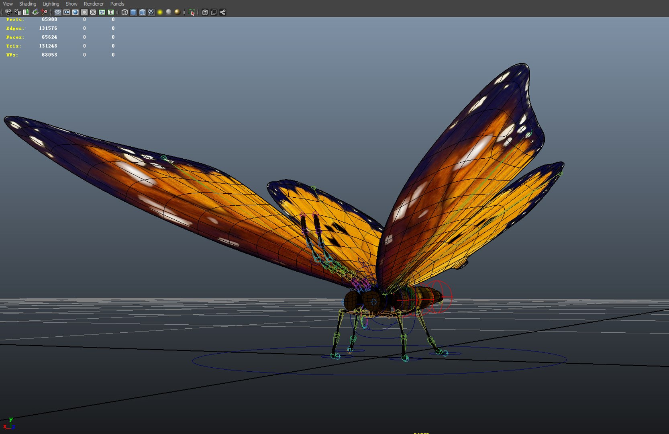Toggle the Safe Action icon

[102, 12]
